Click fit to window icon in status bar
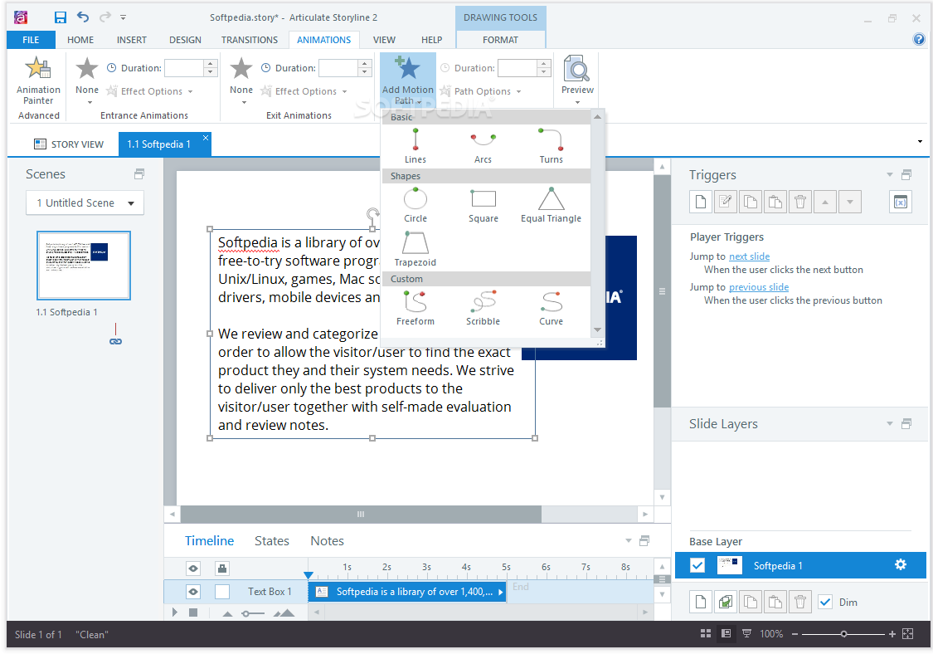933x654 pixels. (907, 634)
